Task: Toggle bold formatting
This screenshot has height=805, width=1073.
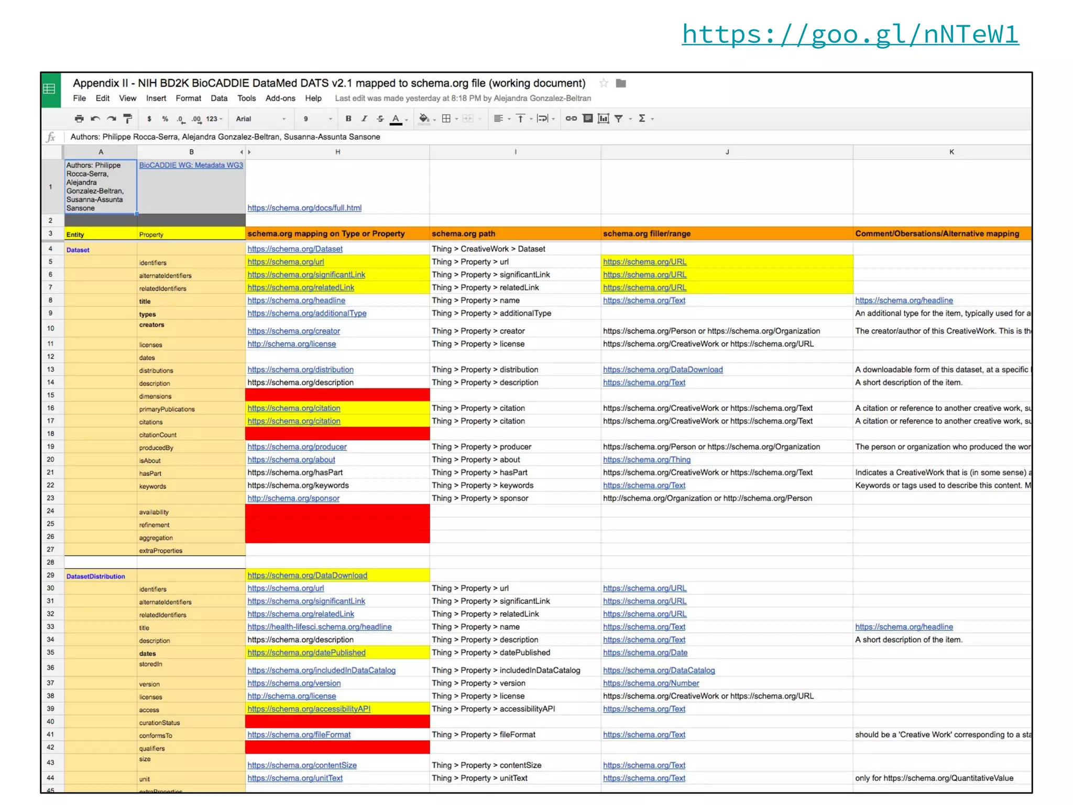Action: (x=348, y=119)
